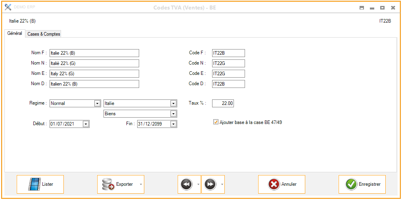Expand the Regime Normal dropdown
This screenshot has height=200, width=402.
[97, 103]
